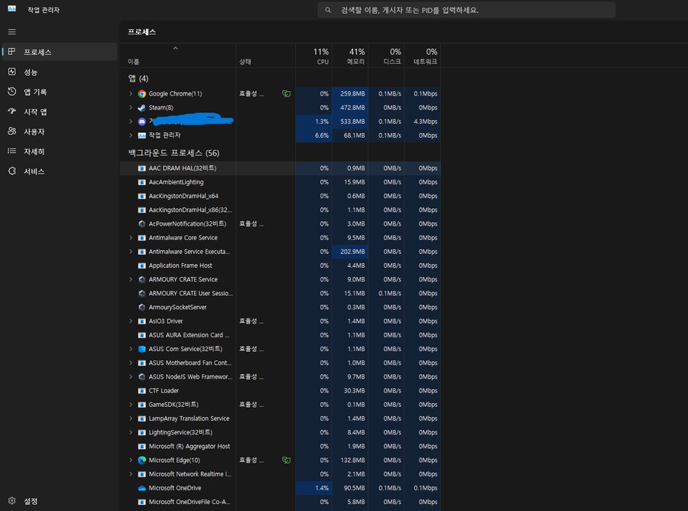
Task: Click the process search input field
Action: coord(466,11)
